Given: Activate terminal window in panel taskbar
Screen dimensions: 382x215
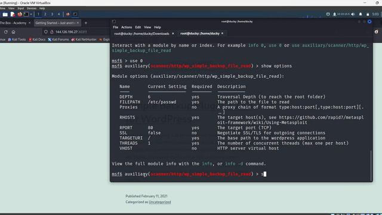Looking at the screenshot, I should pyautogui.click(x=75, y=14).
